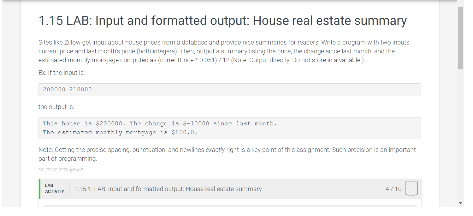
Task: Click the heading 1.15 LAB title
Action: [x=222, y=20]
